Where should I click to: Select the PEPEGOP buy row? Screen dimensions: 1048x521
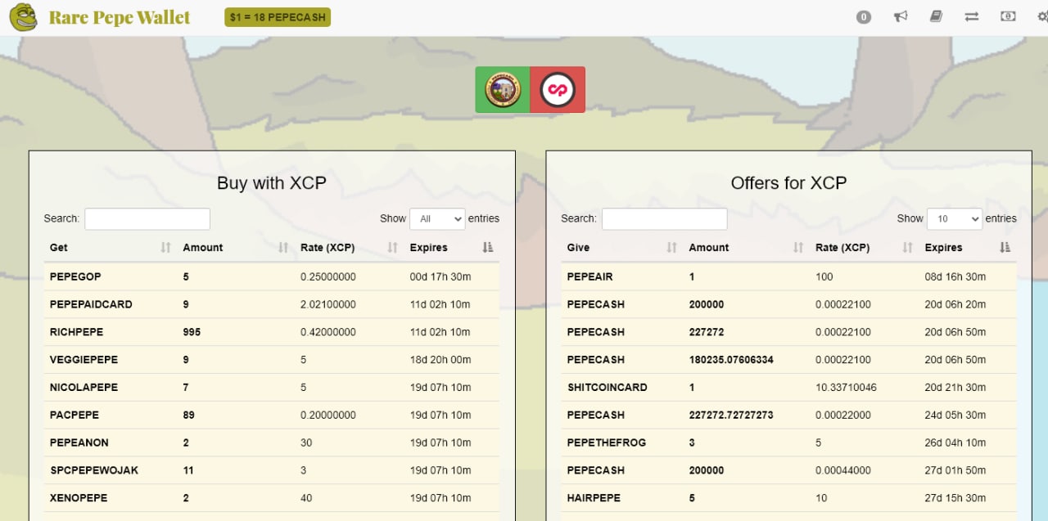click(x=272, y=276)
